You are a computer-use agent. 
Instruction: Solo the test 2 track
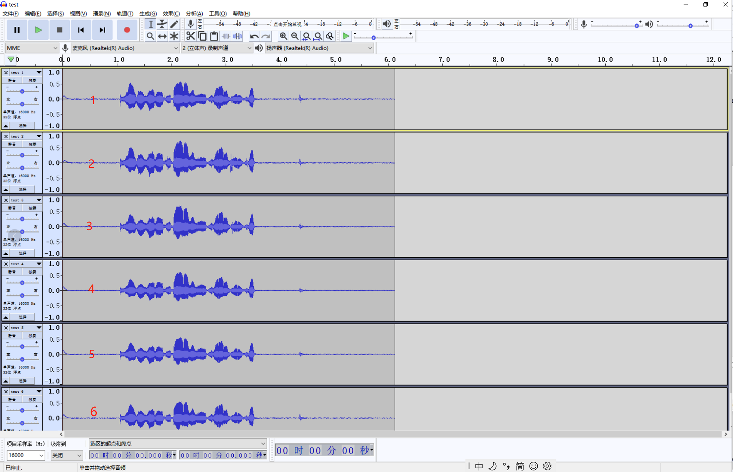32,144
